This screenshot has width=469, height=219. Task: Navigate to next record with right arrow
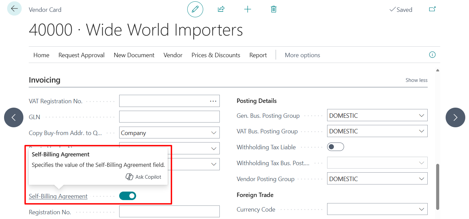click(455, 117)
